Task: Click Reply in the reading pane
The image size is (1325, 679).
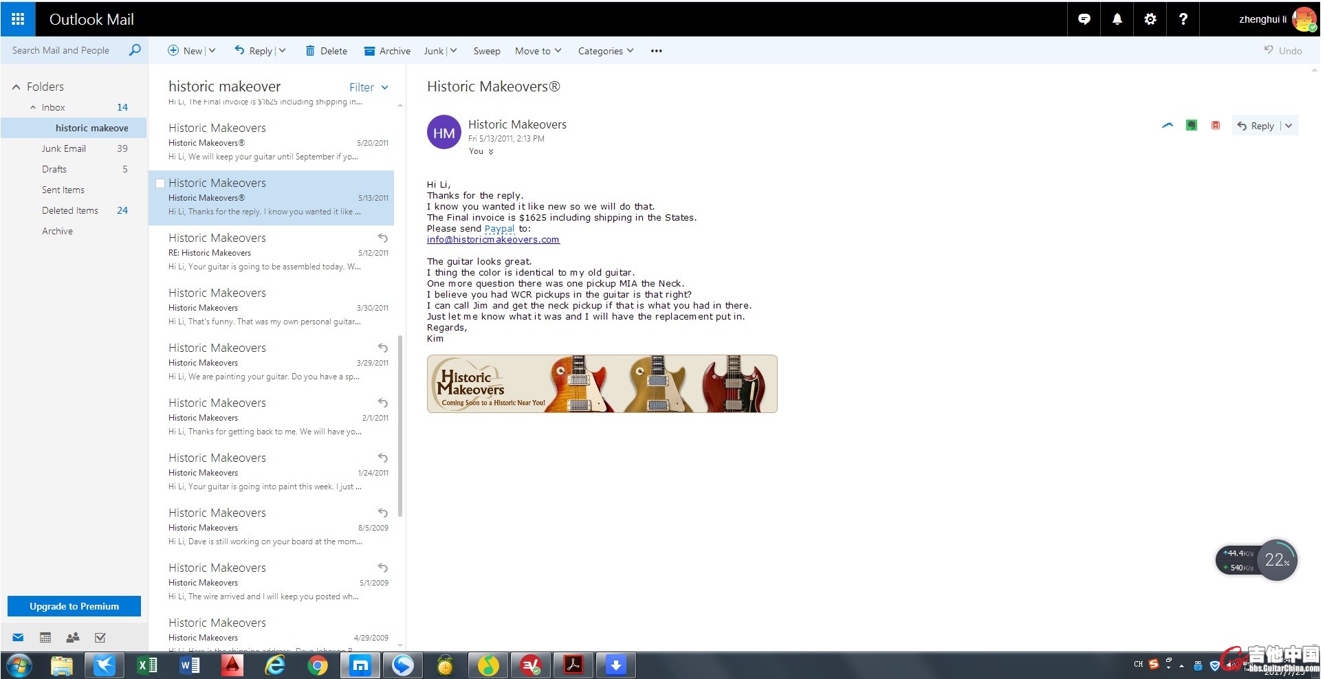Action: (x=1256, y=126)
